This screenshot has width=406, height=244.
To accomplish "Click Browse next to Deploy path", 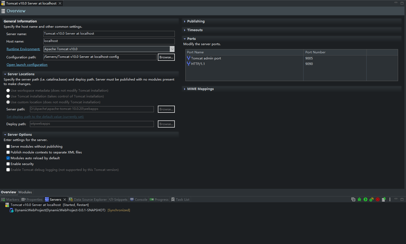I will coord(166,124).
